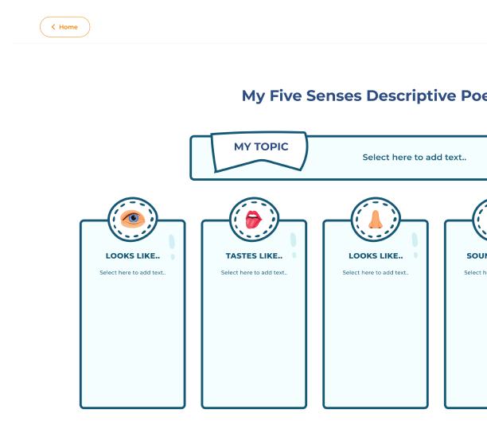Image resolution: width=487 pixels, height=425 pixels.
Task: Click the nose icon circle
Action: point(376,220)
